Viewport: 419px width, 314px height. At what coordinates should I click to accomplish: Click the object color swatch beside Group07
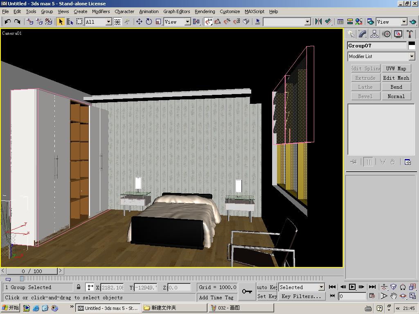pos(412,46)
